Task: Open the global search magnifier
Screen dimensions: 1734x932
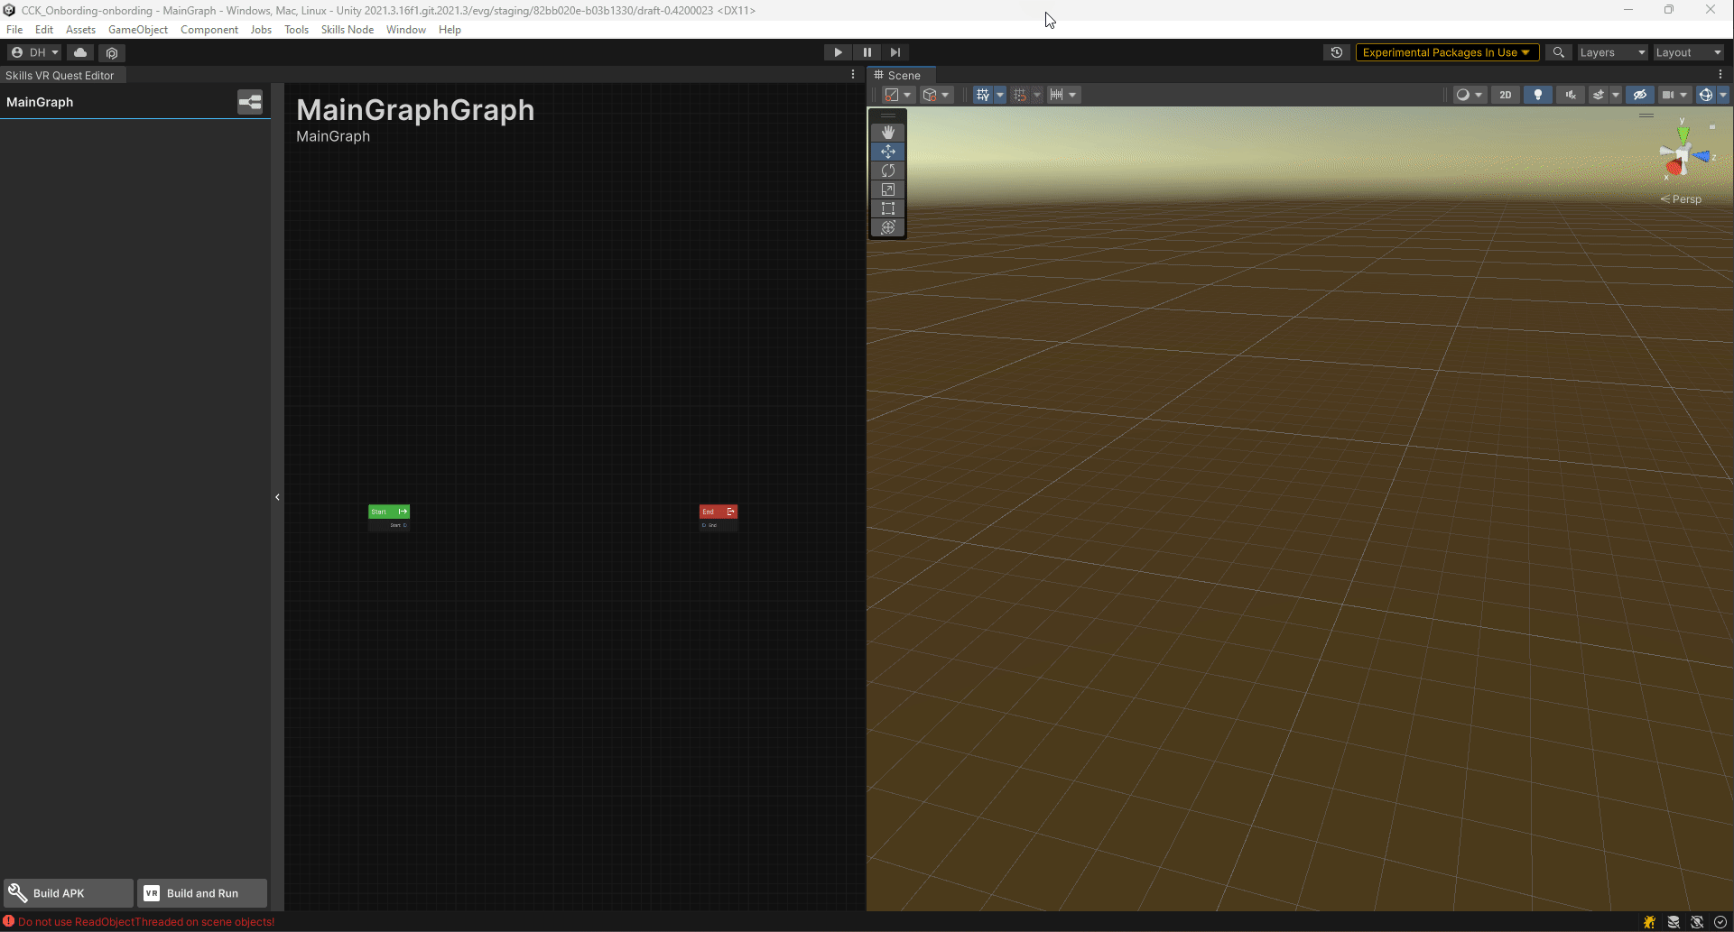Action: pos(1558,52)
